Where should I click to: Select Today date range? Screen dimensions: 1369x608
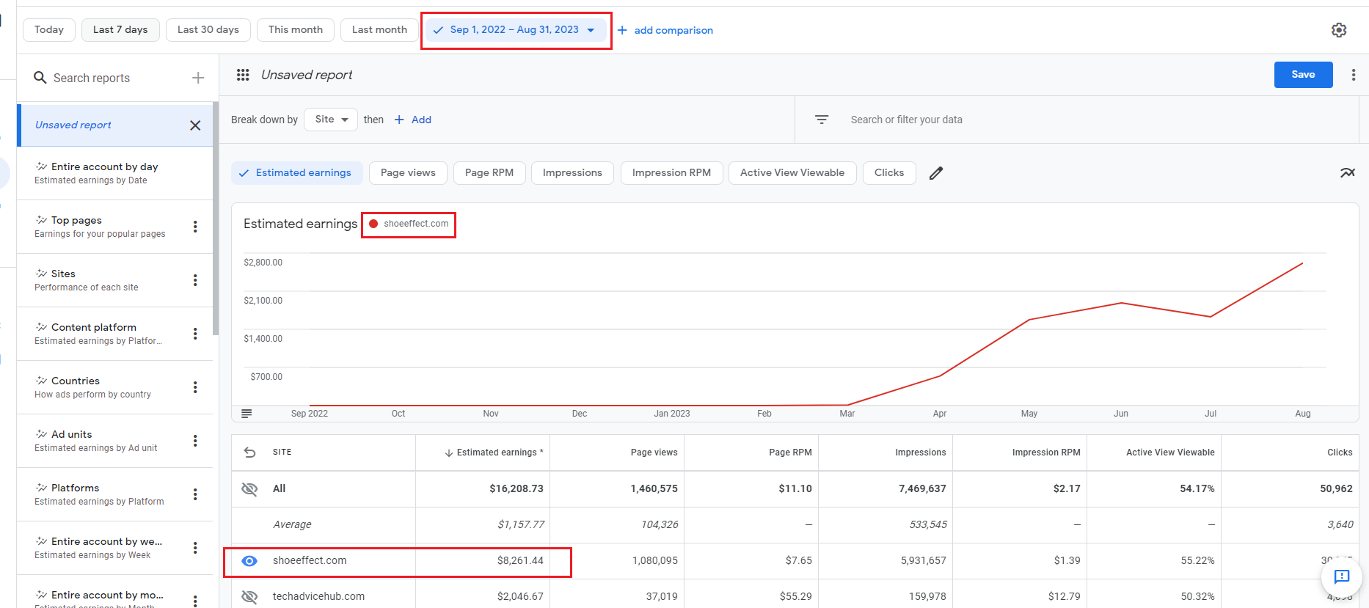(x=49, y=30)
